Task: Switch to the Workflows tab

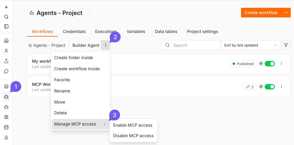Action: (43, 32)
